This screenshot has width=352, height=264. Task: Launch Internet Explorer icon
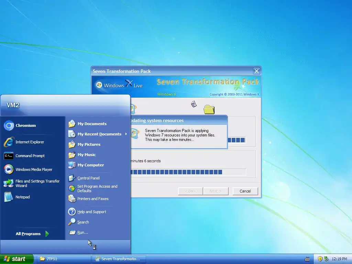[9, 142]
